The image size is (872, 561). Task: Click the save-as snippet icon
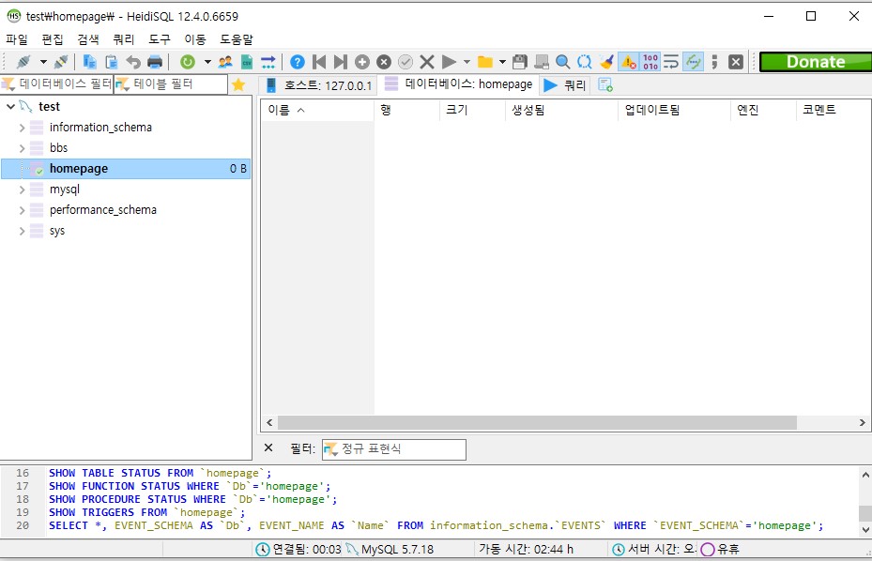[541, 62]
